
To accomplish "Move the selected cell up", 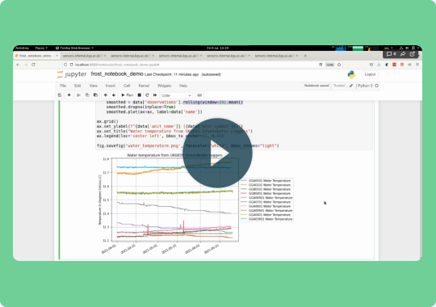I will click(x=106, y=95).
